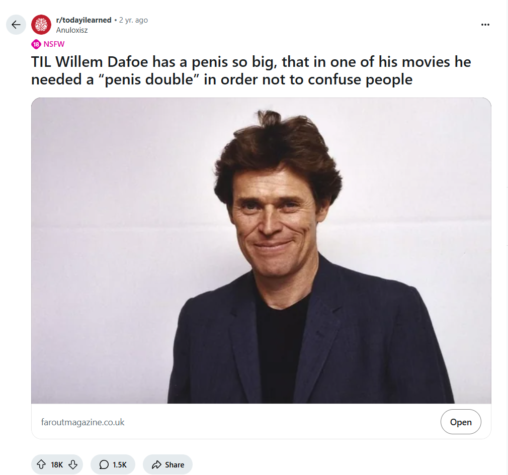The image size is (508, 475).
Task: Click the 1.5K comments count
Action: (x=120, y=464)
